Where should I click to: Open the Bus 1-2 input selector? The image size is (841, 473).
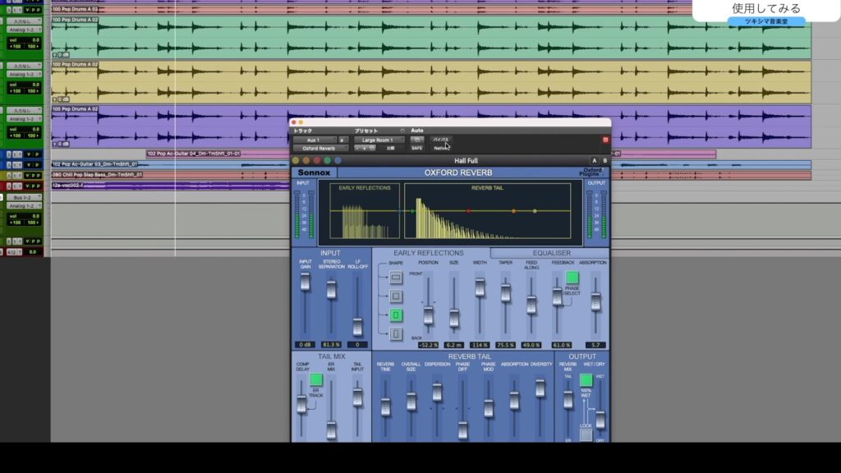coord(24,197)
